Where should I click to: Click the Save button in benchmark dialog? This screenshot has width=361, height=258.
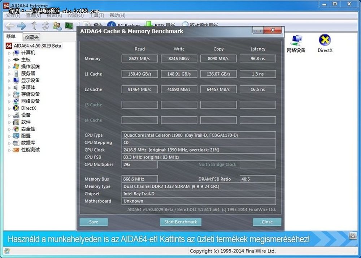tap(93, 222)
